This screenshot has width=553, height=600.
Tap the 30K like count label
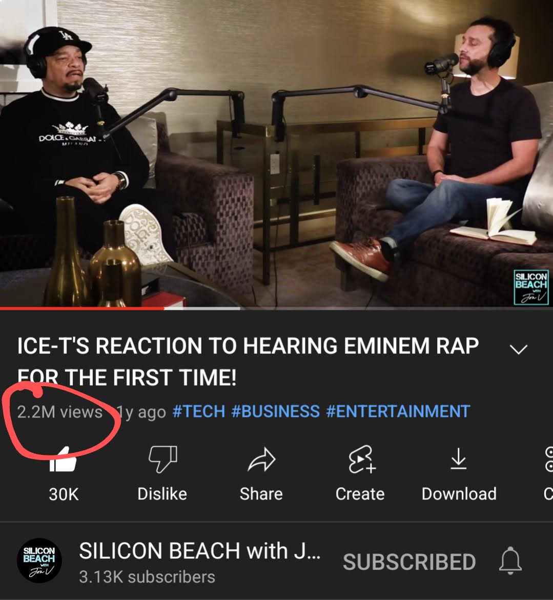coord(64,494)
